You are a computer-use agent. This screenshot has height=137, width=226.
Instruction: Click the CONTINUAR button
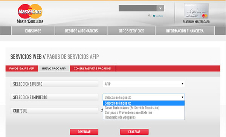(84, 132)
